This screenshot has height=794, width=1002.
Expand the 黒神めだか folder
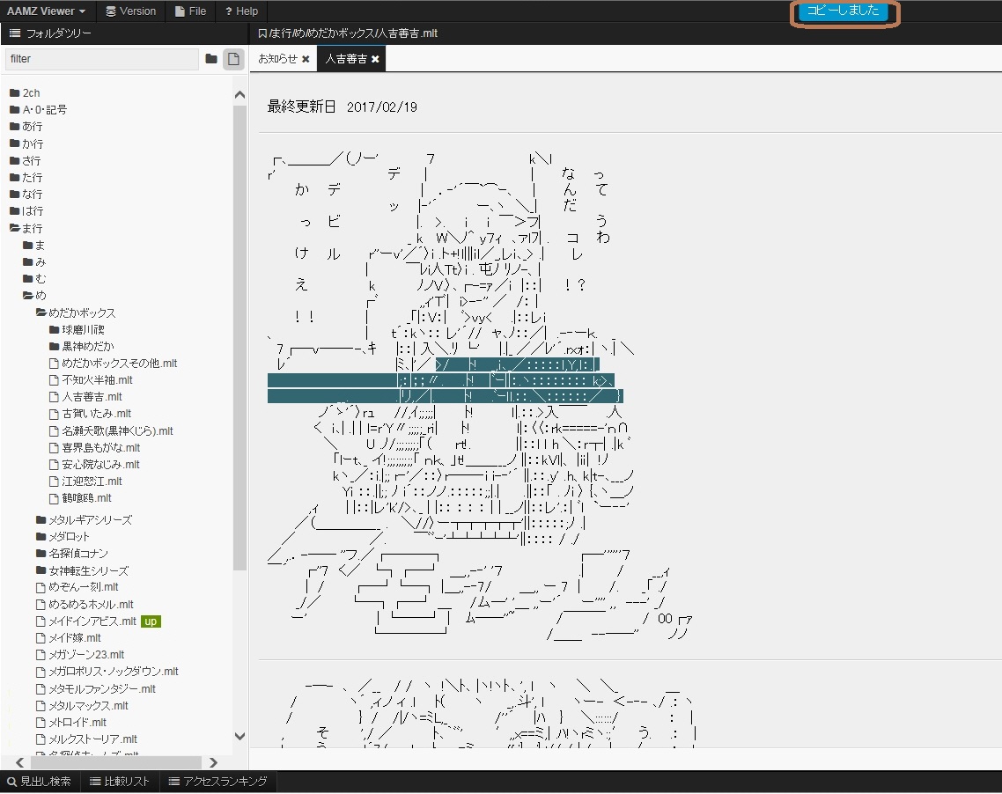point(87,346)
